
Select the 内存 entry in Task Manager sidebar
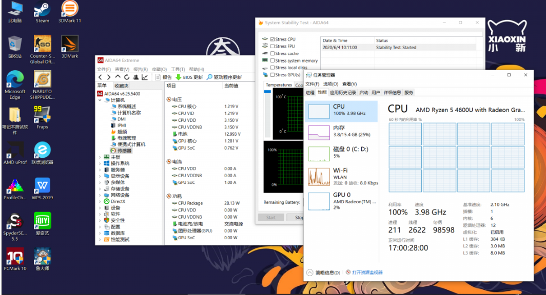pos(341,133)
